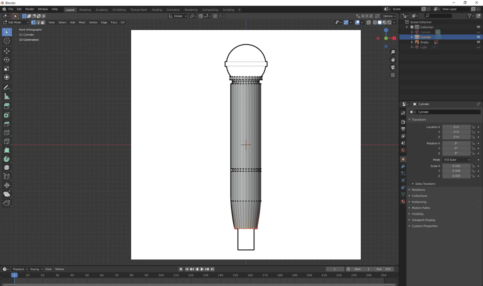
Task: Enable face select mode
Action: pos(43,23)
